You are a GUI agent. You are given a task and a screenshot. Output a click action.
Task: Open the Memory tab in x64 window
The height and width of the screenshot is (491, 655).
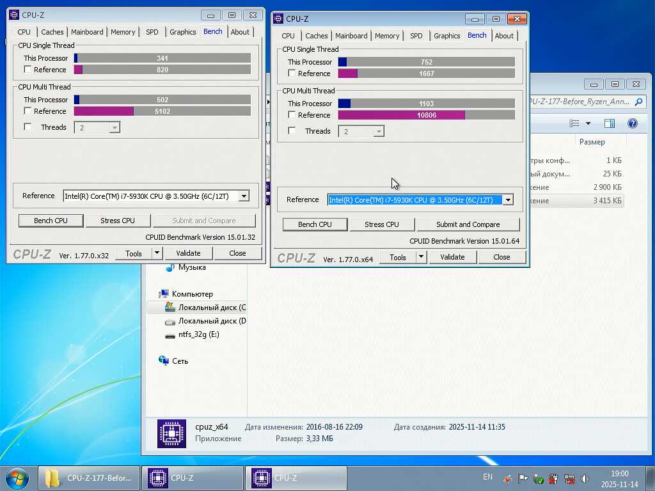click(x=387, y=36)
